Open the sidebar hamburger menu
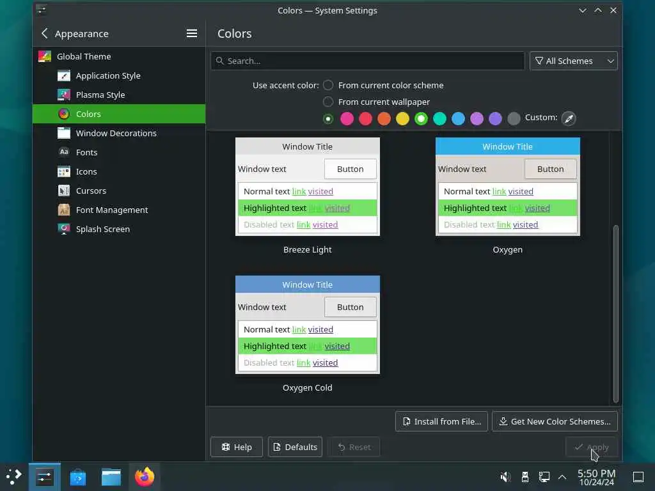The height and width of the screenshot is (491, 655). (x=192, y=33)
